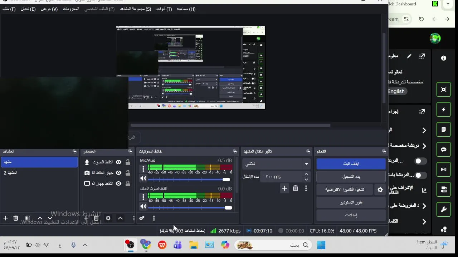This screenshot has width=458, height=257.
Task: Show hidden system tray icons chevron
Action: (85, 245)
